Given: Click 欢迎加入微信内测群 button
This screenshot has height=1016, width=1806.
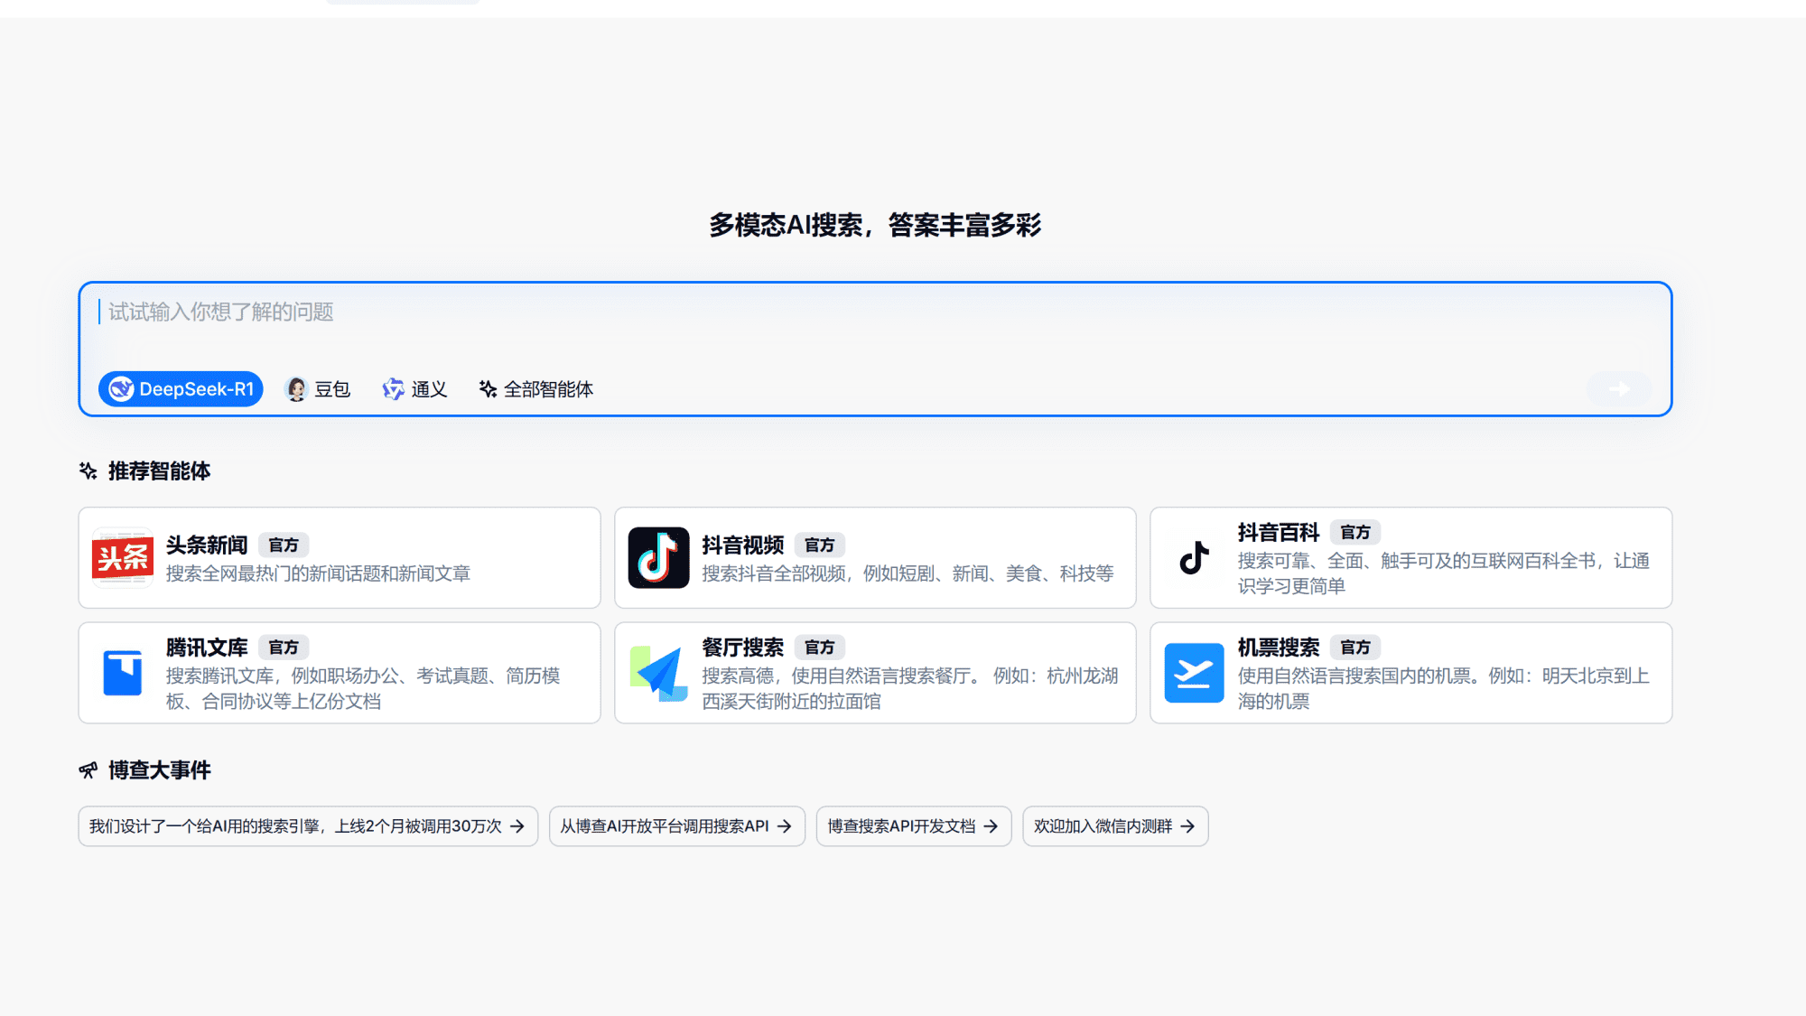Looking at the screenshot, I should (1115, 826).
